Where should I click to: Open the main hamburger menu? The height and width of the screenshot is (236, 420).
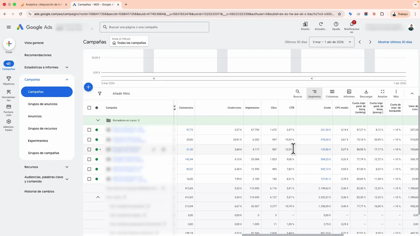coord(9,27)
